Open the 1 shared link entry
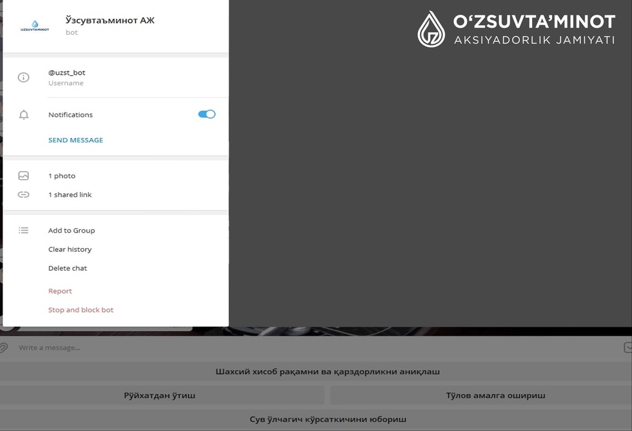632x431 pixels. [x=70, y=195]
